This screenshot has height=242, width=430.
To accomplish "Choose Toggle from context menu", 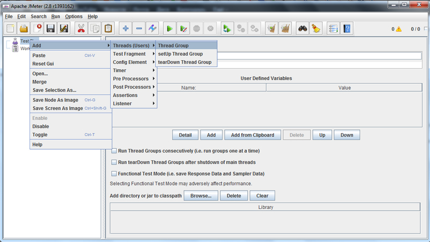I will click(70, 135).
